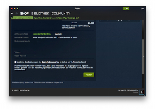Screen dimensions: 155x109
Task: Click the red close window button
Action: point(12,9)
